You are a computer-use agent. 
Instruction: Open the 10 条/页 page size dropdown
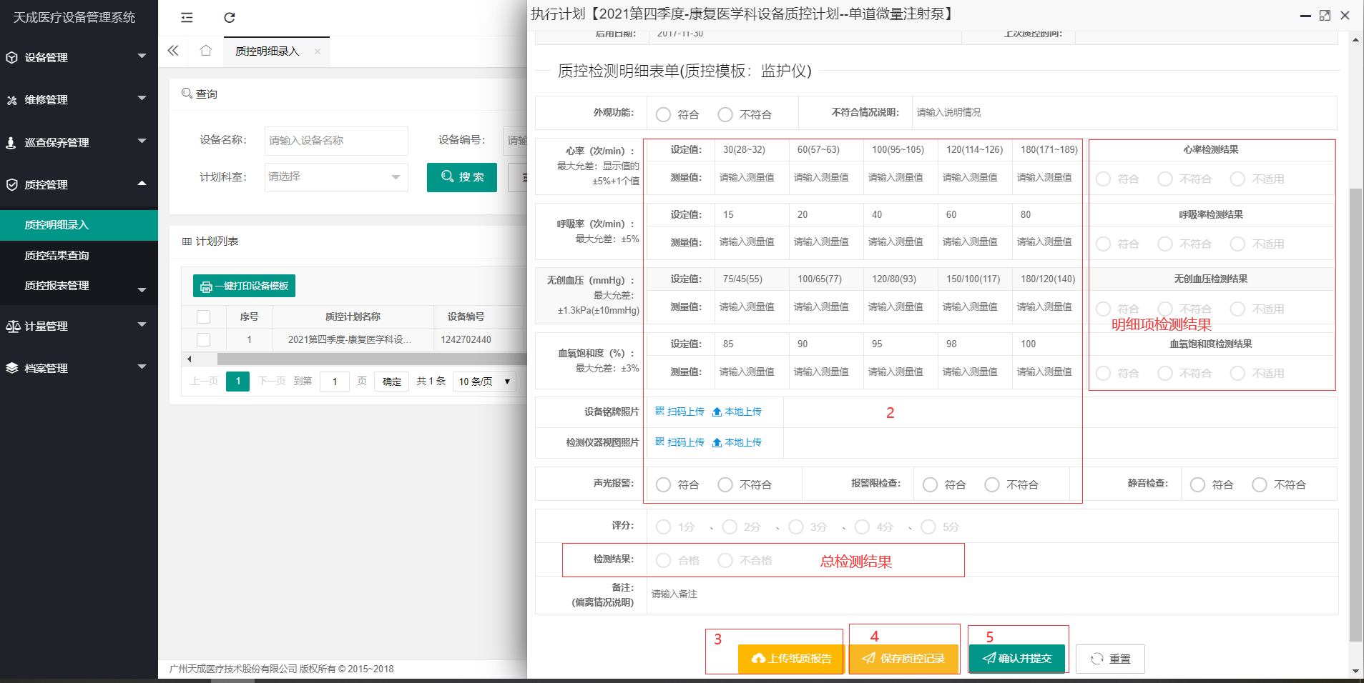[x=484, y=382]
